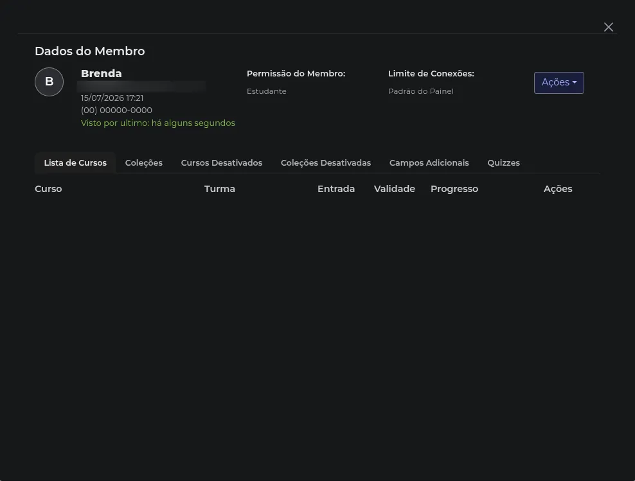Open the Coleções Desativadas tab
The width and height of the screenshot is (635, 481).
(326, 162)
